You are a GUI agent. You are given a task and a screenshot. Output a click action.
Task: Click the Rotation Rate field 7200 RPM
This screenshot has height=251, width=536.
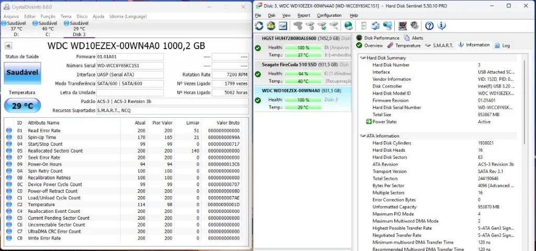coord(230,75)
